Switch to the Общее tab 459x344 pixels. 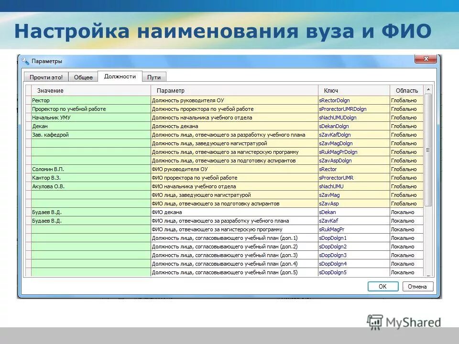[83, 77]
